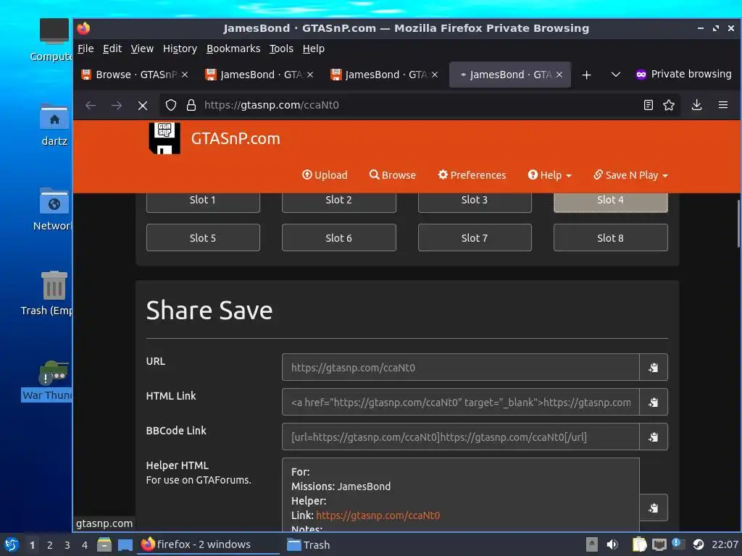The width and height of the screenshot is (742, 556).
Task: Click the BBCode Link input field
Action: (460, 437)
